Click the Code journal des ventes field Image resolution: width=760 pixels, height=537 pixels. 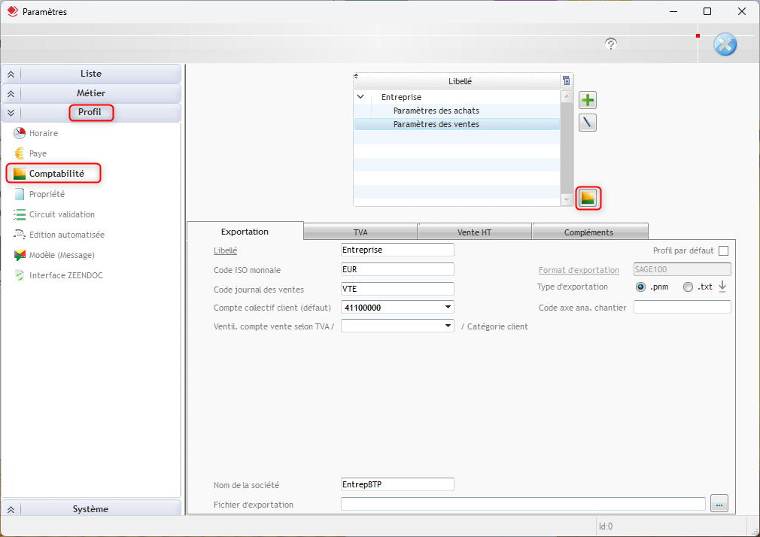tap(397, 289)
